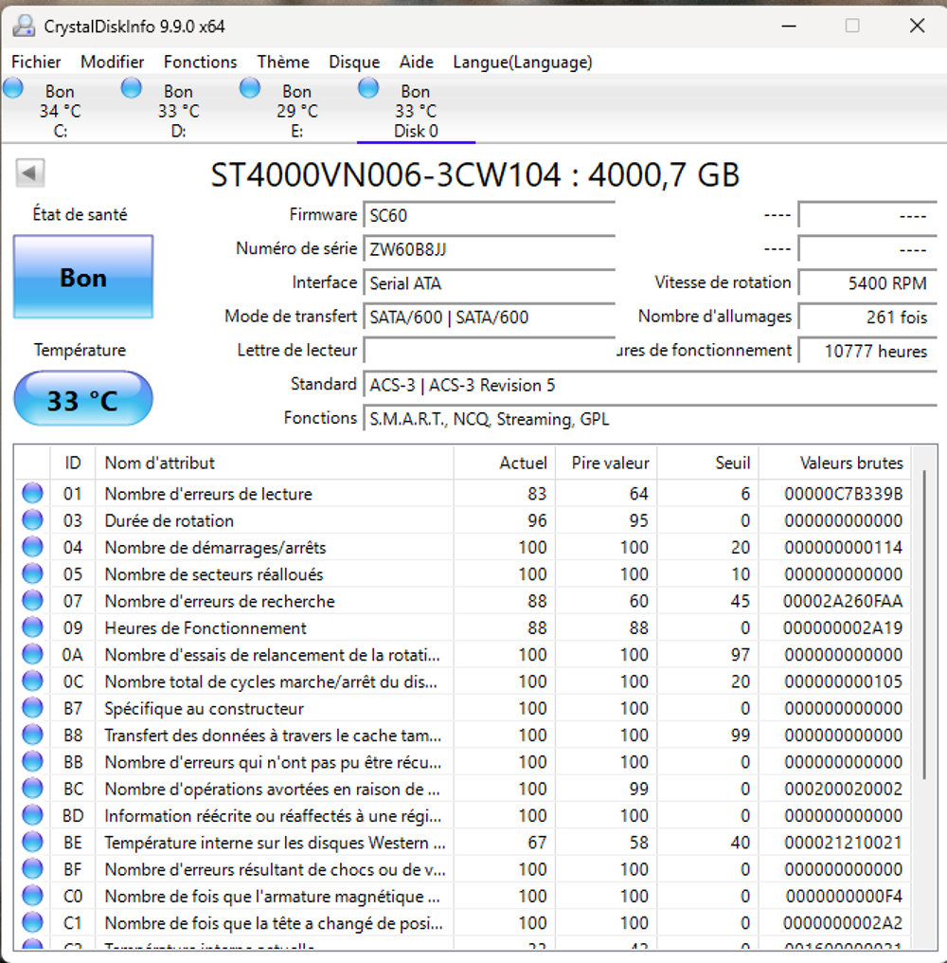This screenshot has width=947, height=963.
Task: Click the empty Lettre de lecteur field
Action: tap(490, 351)
